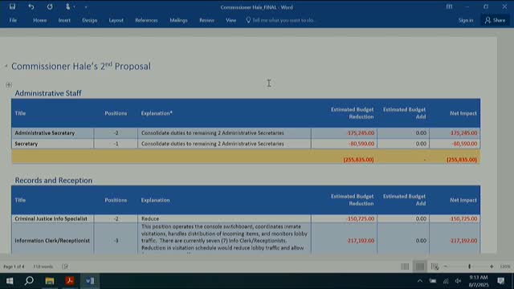
Task: Open the View tab
Action: click(230, 20)
